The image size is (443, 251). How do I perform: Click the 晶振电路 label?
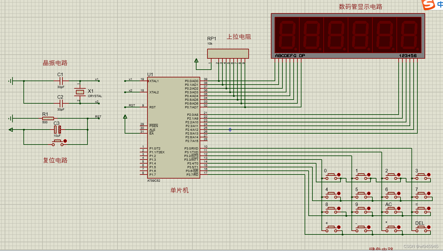tap(55, 63)
